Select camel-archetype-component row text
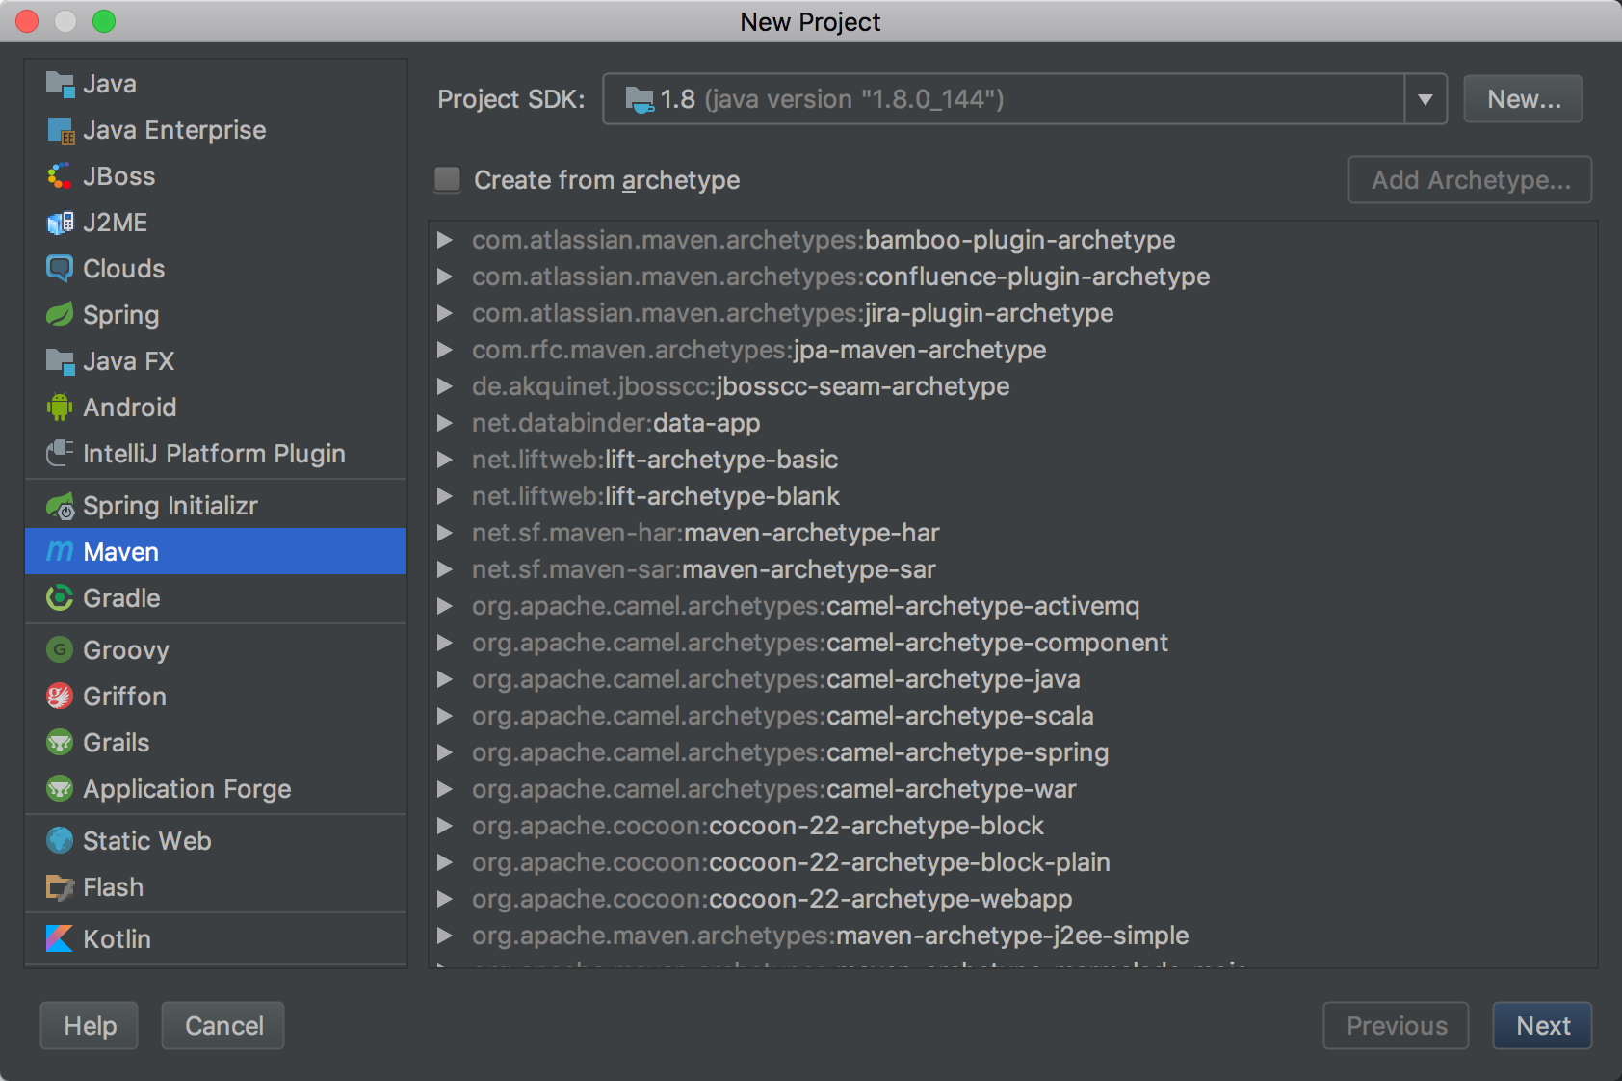The height and width of the screenshot is (1081, 1622). [x=820, y=643]
